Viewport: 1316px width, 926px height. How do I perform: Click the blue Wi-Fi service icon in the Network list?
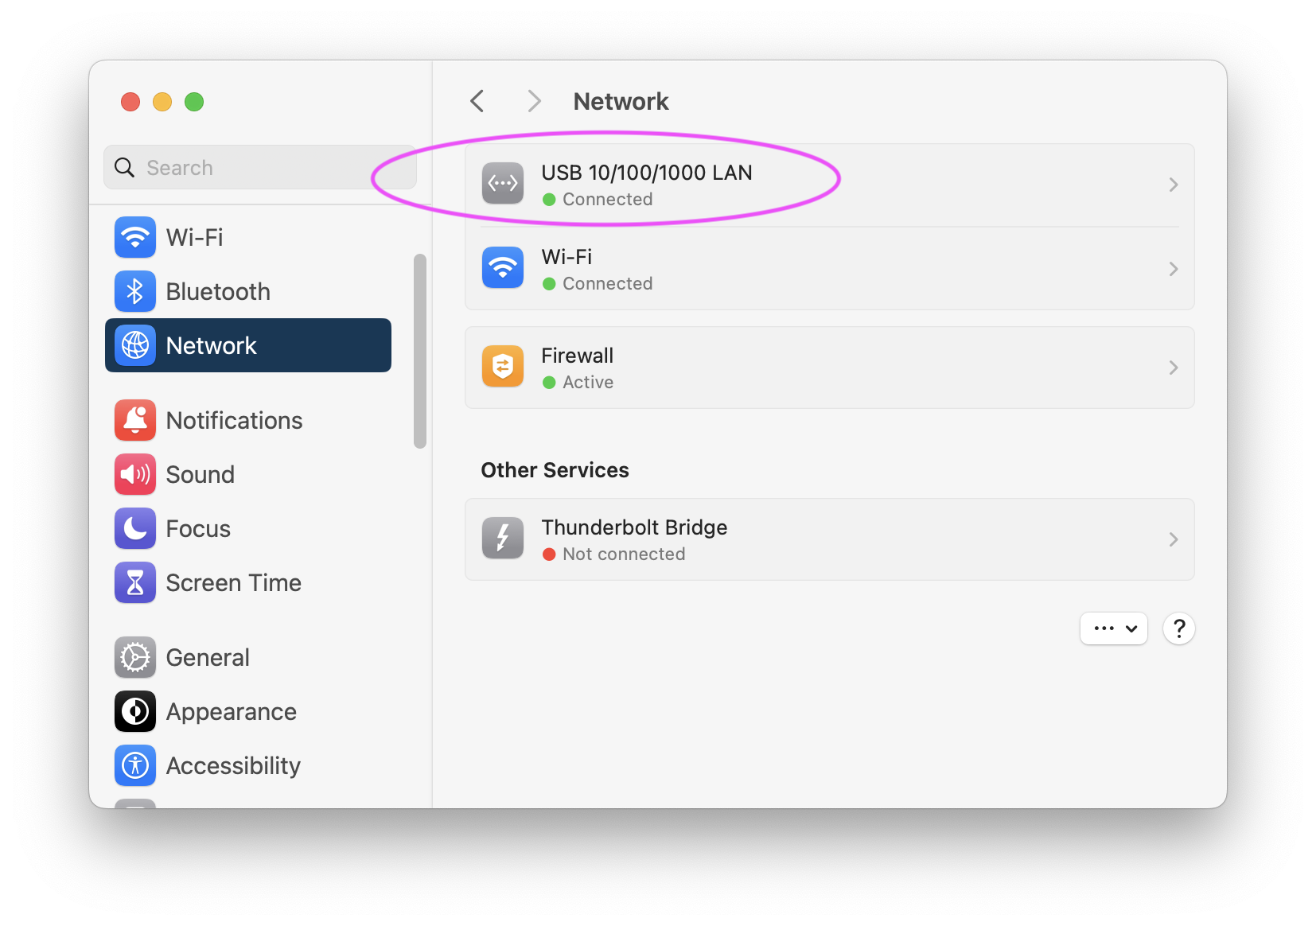click(503, 268)
